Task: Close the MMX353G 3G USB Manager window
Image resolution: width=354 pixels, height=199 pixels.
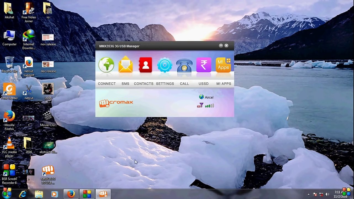Action: (x=226, y=46)
